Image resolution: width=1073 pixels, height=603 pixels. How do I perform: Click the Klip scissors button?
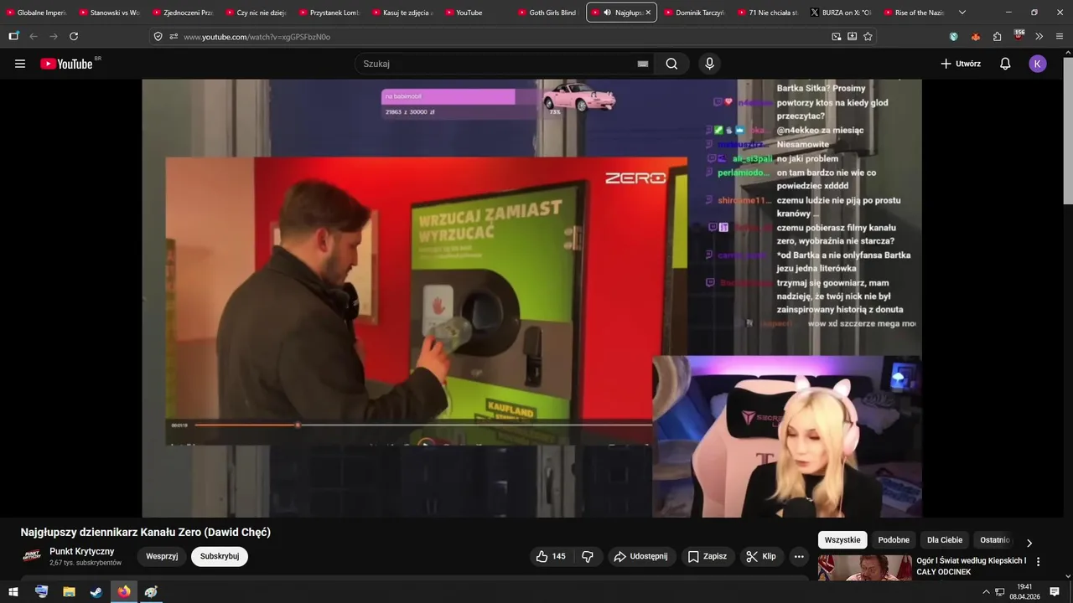[x=761, y=556]
